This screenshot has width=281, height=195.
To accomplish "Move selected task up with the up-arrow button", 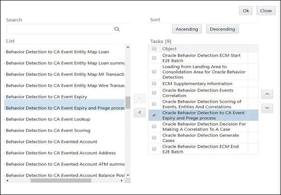I will click(x=267, y=94).
